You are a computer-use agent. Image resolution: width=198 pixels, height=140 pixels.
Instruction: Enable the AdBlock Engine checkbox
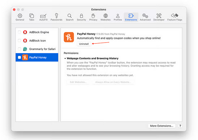tap(19, 32)
